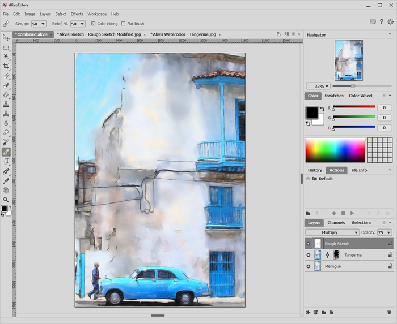Select the FX Brush tool

pyautogui.click(x=6, y=142)
